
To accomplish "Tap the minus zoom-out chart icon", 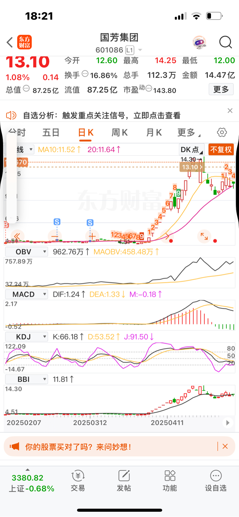I will pos(55,237).
